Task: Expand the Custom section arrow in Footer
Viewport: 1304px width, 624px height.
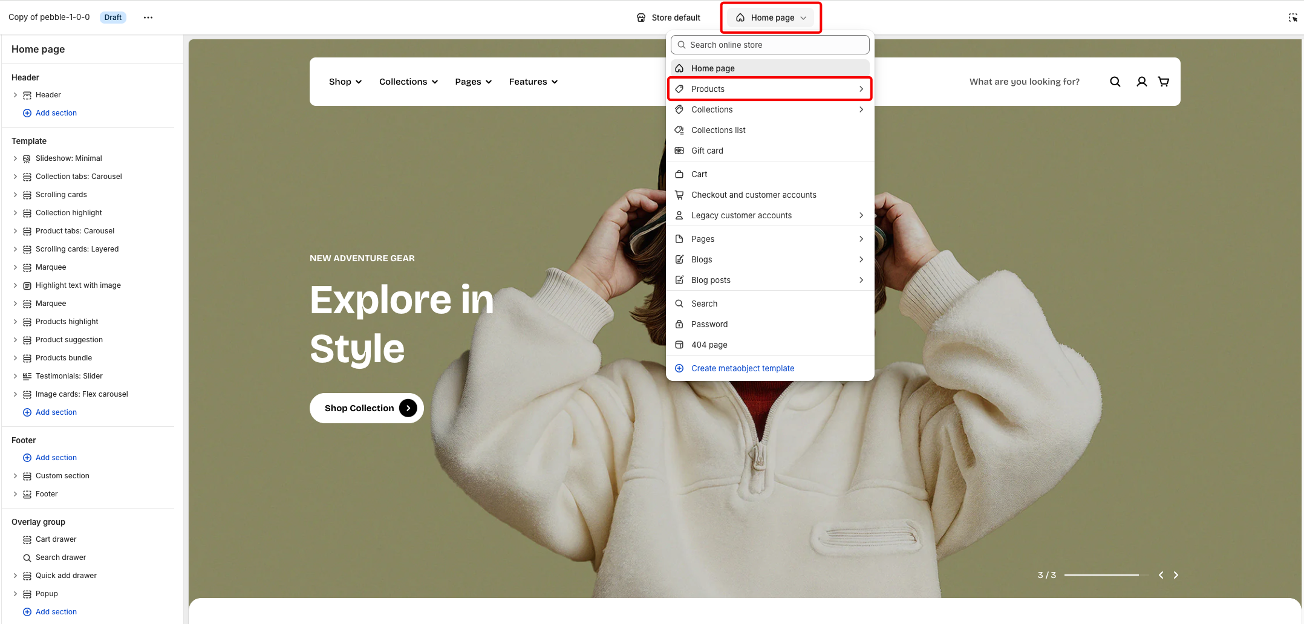Action: 15,476
